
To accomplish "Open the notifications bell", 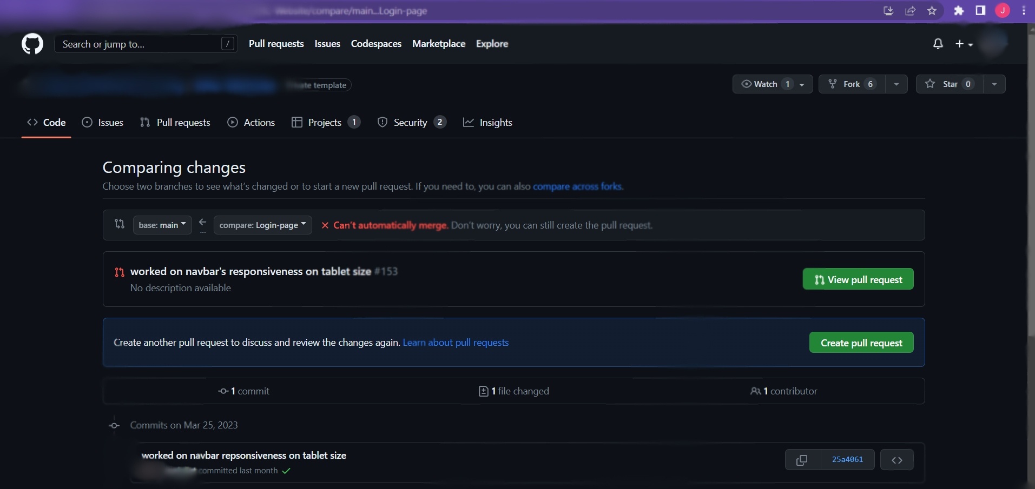I will (938, 44).
